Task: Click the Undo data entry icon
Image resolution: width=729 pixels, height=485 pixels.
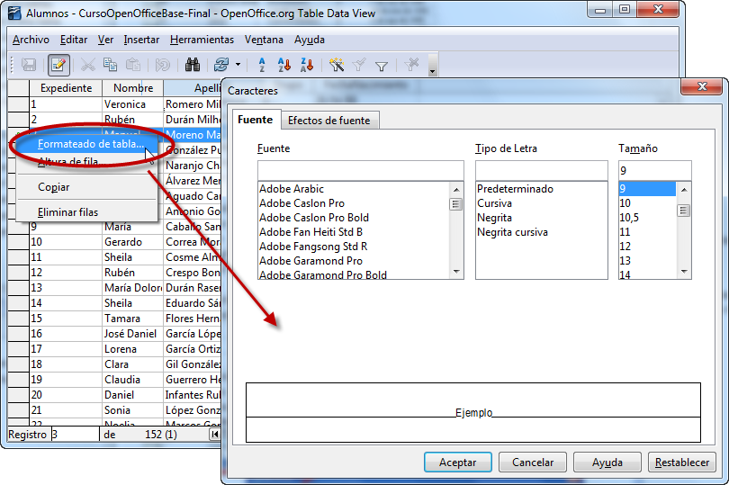Action: (163, 65)
